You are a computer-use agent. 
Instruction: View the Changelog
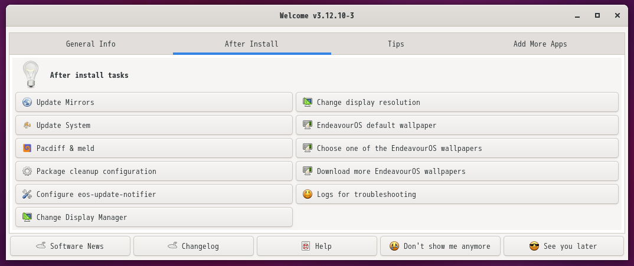tap(194, 246)
